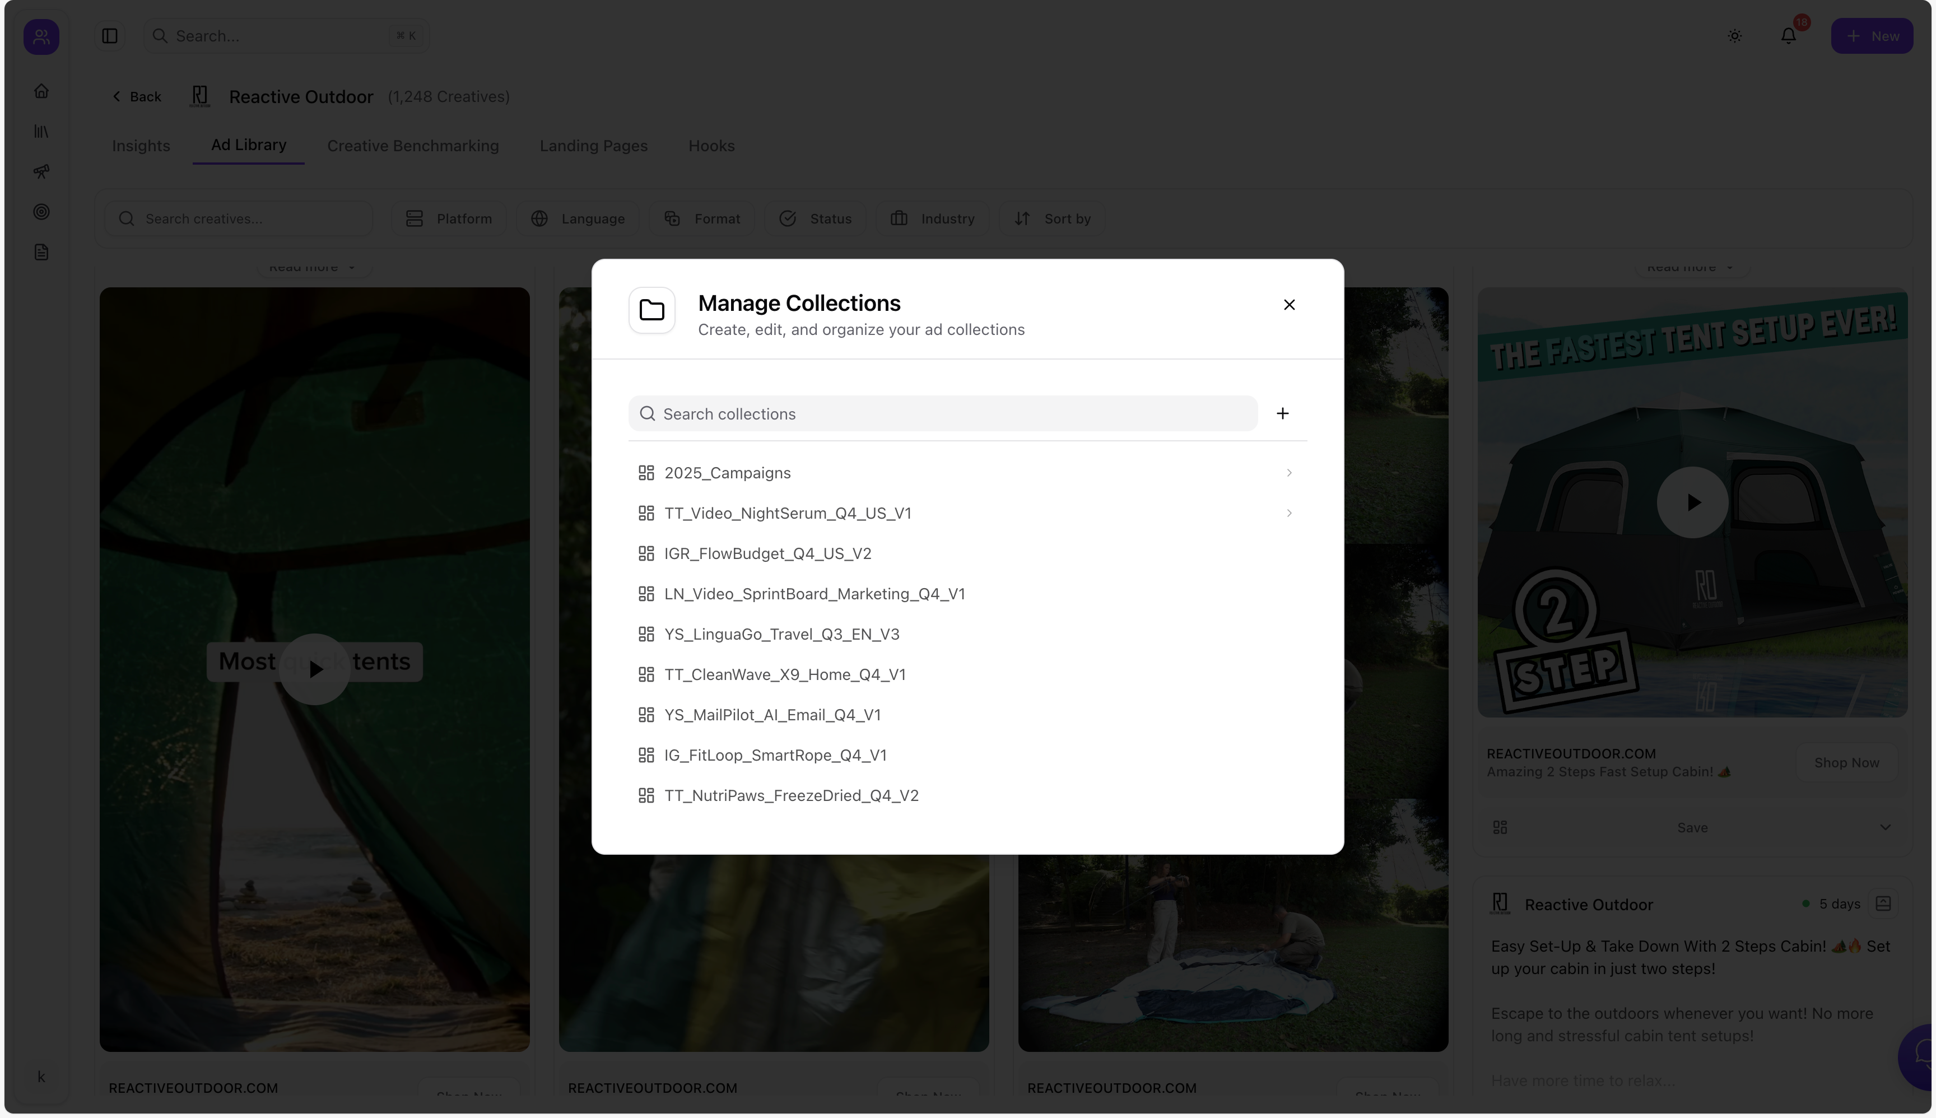The height and width of the screenshot is (1118, 1936).
Task: Open the target icon in sidebar
Action: click(41, 212)
